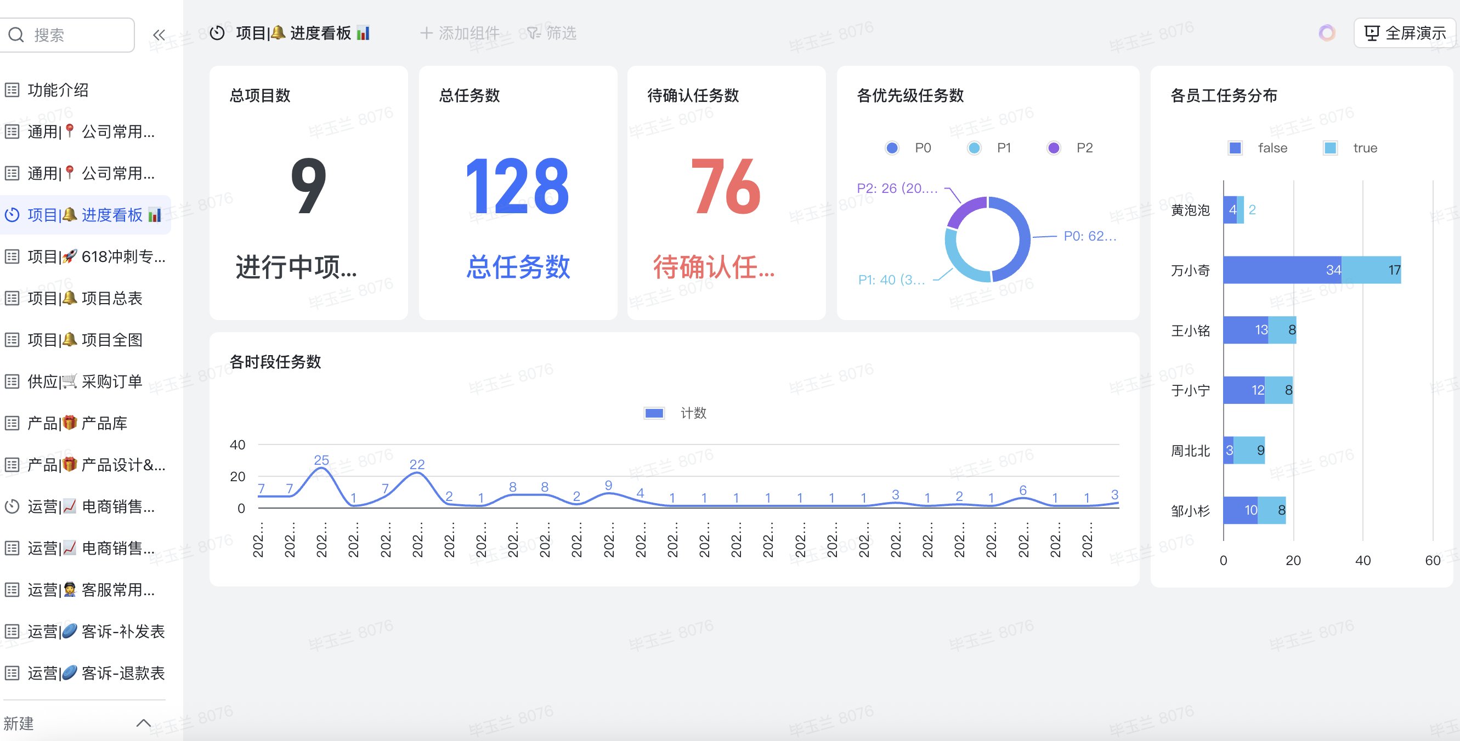This screenshot has width=1460, height=741.
Task: Click the false legend color swatch
Action: [x=1235, y=149]
